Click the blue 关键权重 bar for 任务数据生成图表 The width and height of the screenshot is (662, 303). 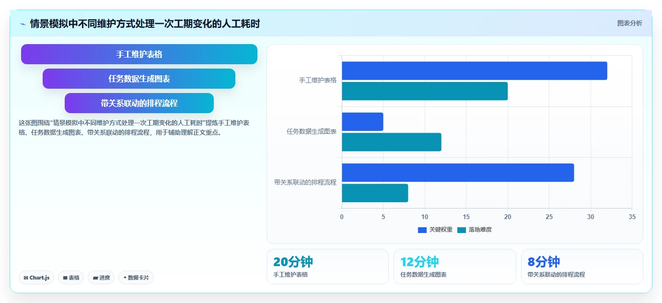point(362,122)
